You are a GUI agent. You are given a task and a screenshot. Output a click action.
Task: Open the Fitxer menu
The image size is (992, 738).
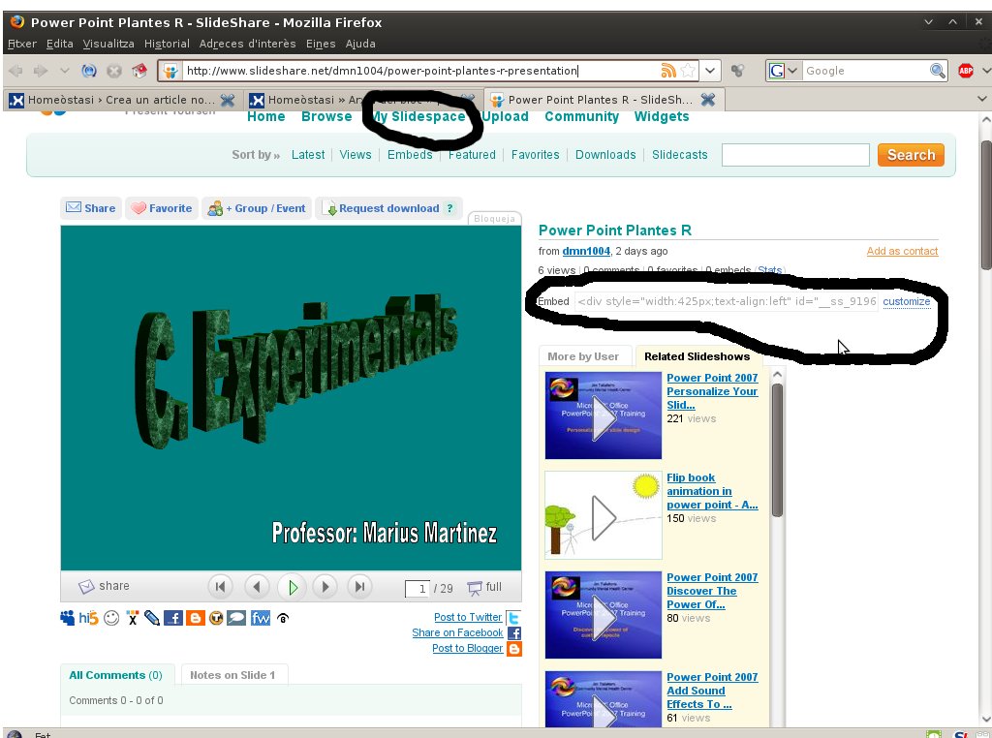tap(22, 44)
